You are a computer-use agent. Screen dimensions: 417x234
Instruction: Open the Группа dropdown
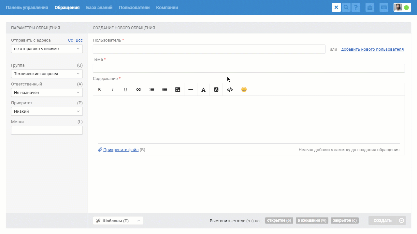click(x=47, y=74)
